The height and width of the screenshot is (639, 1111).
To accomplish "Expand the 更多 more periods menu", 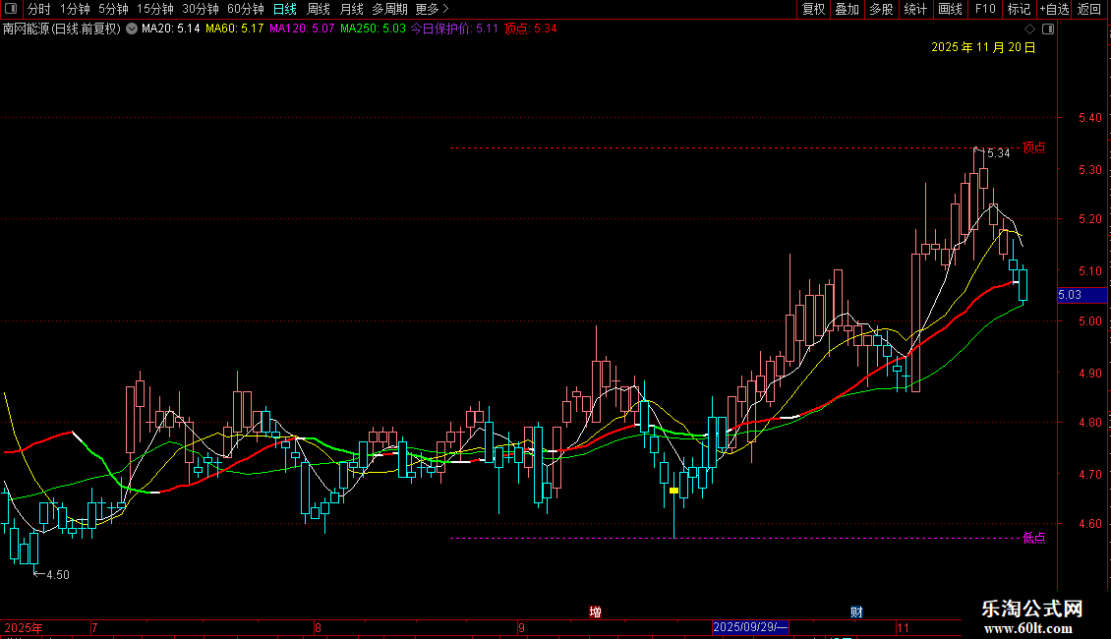I will click(x=433, y=9).
